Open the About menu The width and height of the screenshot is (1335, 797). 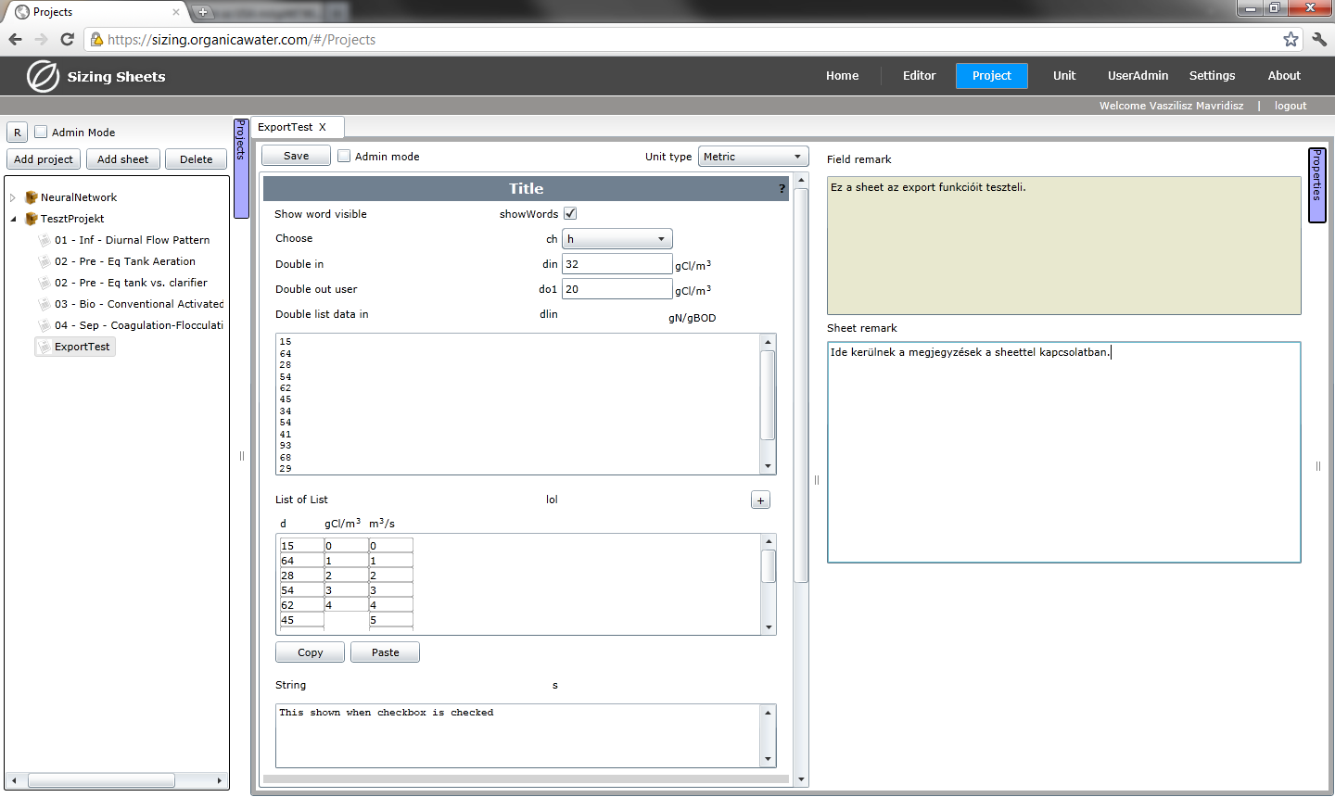1284,76
